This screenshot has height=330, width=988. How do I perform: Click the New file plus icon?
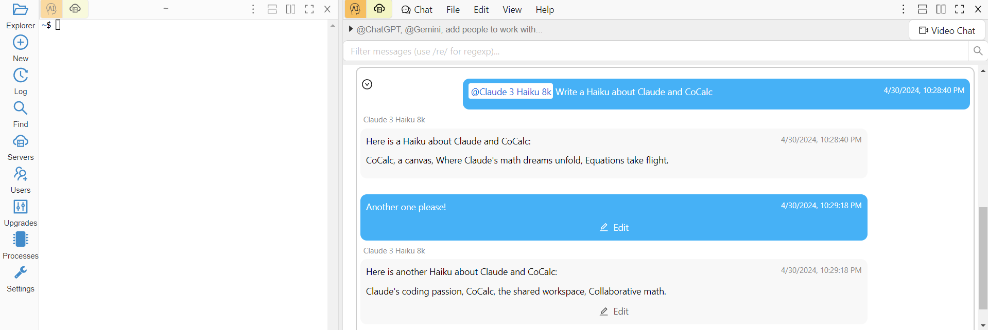tap(21, 43)
